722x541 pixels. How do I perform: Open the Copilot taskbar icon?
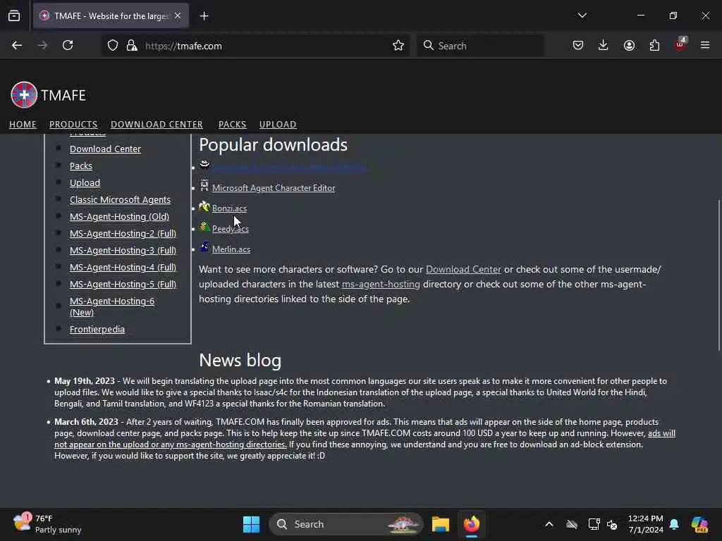(699, 524)
